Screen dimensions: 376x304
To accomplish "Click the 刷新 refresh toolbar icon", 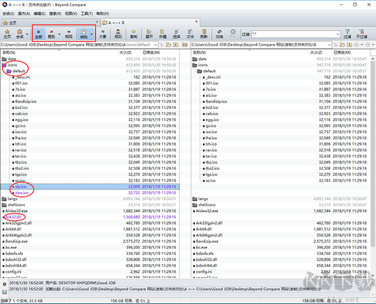I will pos(204,34).
